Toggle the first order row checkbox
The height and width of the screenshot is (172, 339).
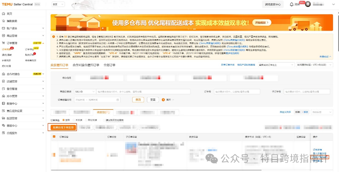54,155
